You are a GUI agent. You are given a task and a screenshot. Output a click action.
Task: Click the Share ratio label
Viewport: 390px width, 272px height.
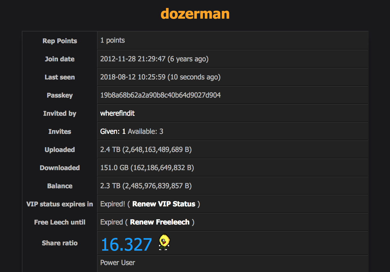(60, 243)
